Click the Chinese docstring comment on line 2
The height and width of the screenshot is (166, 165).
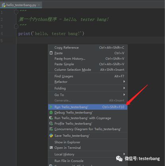click(x=64, y=20)
